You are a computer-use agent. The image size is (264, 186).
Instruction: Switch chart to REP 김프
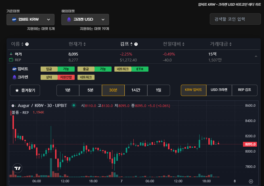coord(244,90)
